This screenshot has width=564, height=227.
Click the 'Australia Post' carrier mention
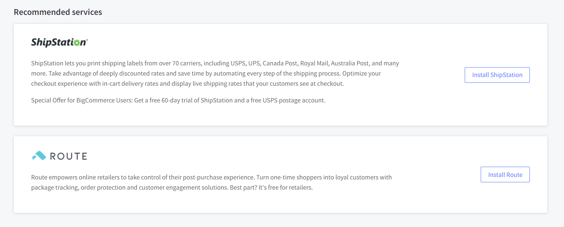pyautogui.click(x=349, y=64)
